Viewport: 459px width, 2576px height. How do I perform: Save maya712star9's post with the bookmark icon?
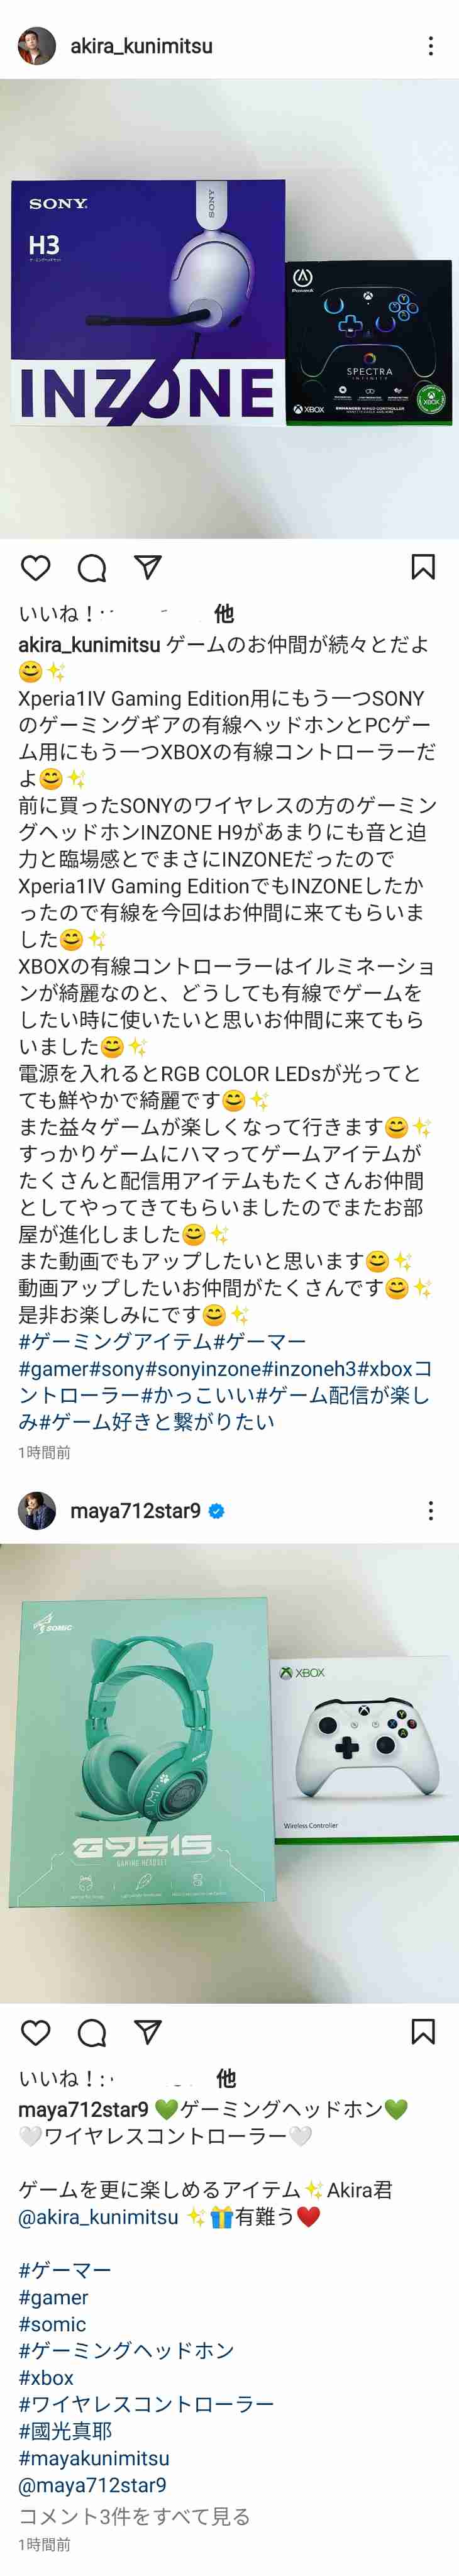423,2031
